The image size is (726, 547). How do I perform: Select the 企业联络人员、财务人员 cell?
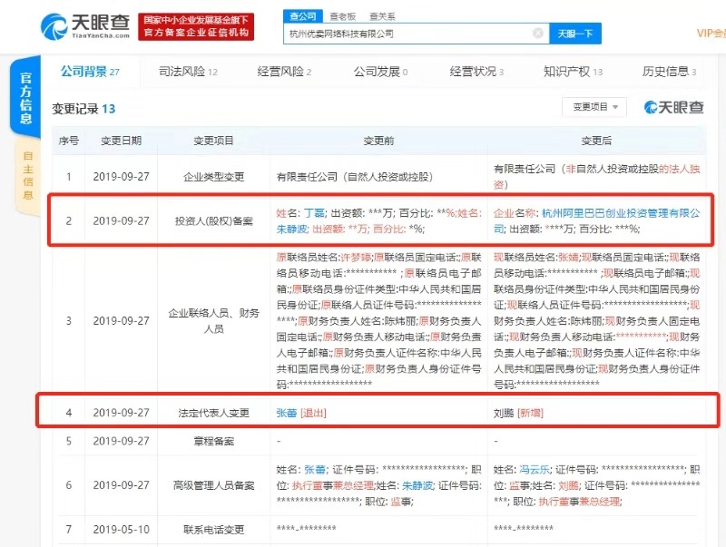click(x=214, y=321)
